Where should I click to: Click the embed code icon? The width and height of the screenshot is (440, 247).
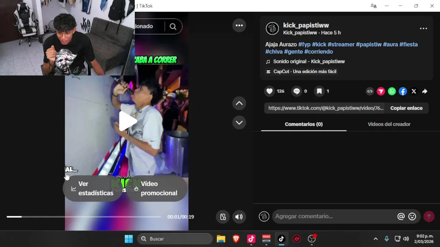click(x=370, y=91)
